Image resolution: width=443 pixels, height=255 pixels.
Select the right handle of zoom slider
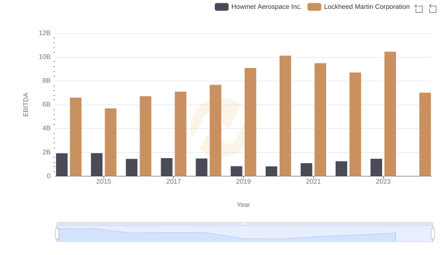point(433,234)
